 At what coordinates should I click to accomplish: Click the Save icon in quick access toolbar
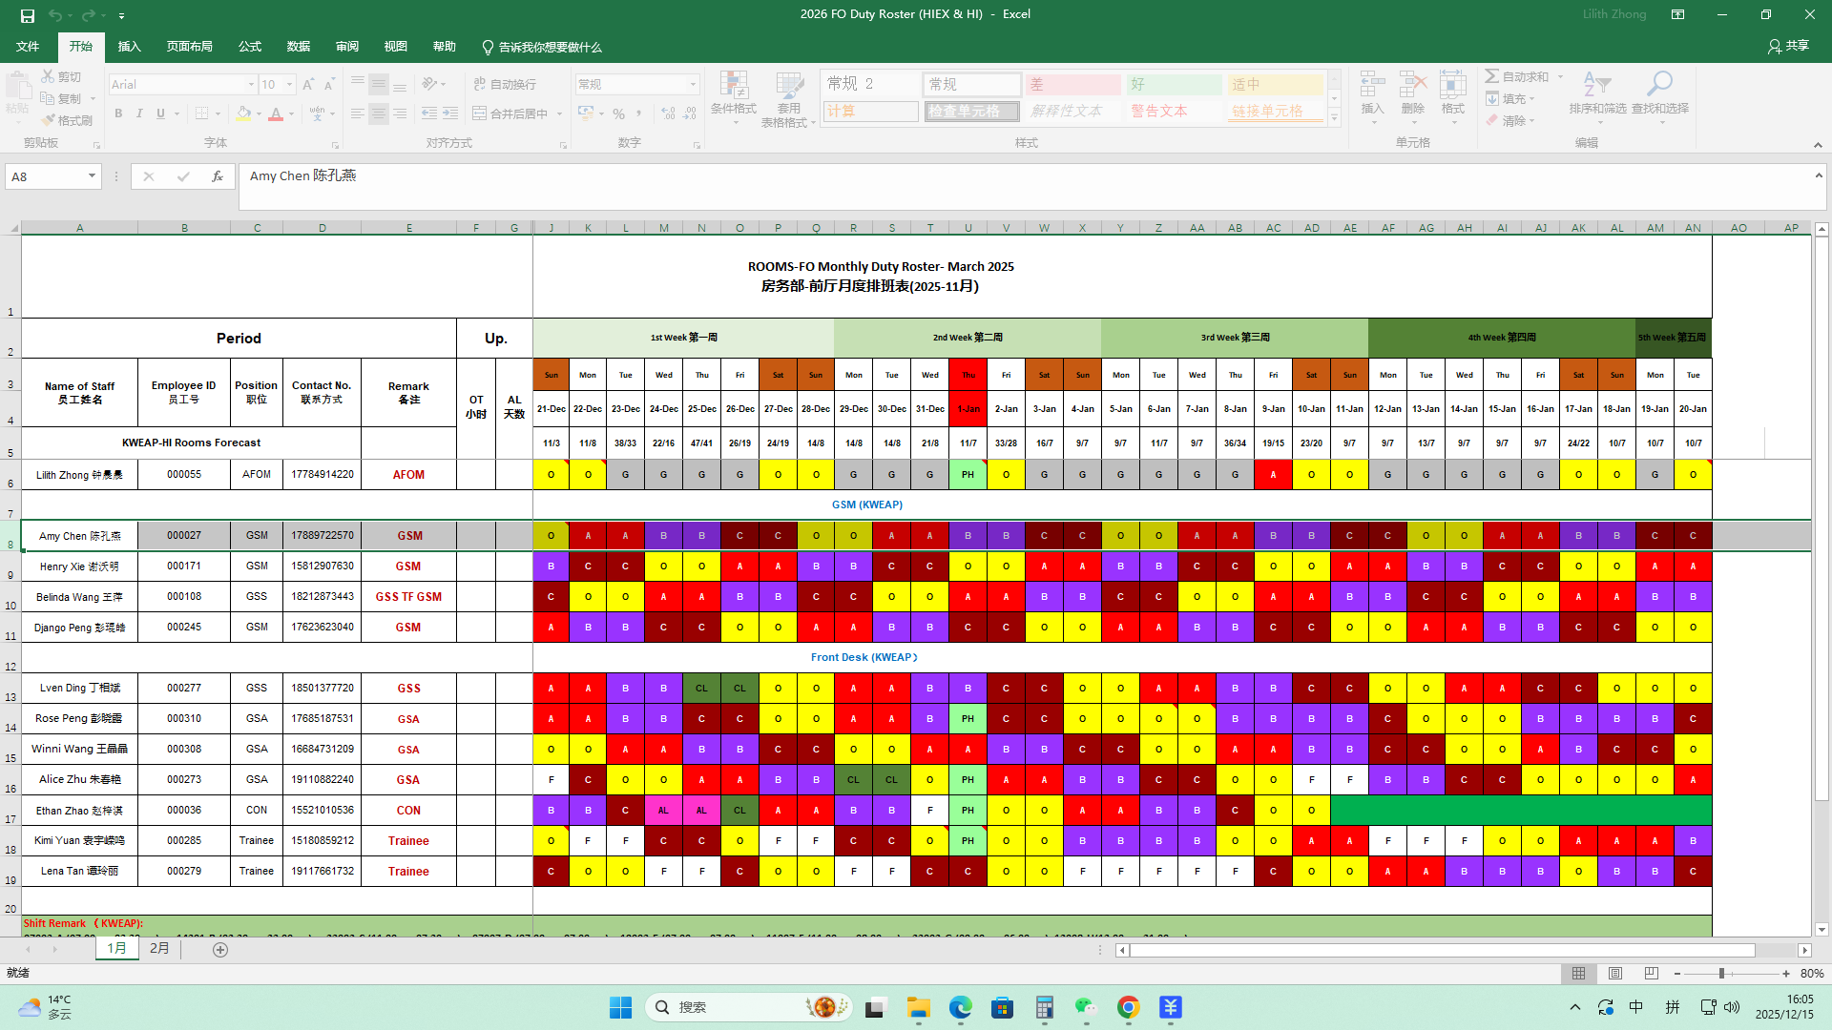click(27, 15)
